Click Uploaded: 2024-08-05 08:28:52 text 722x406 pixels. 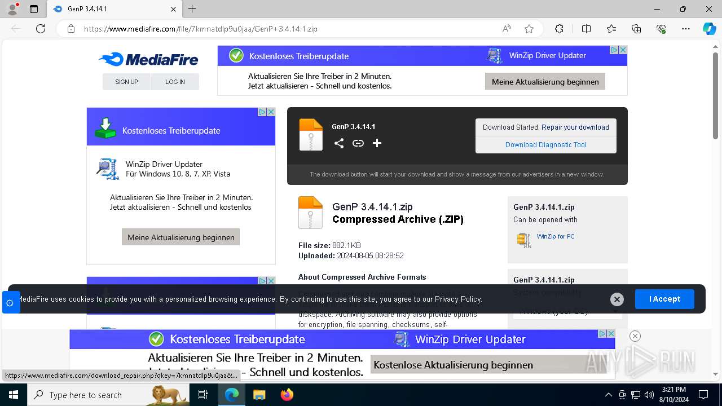pos(351,255)
